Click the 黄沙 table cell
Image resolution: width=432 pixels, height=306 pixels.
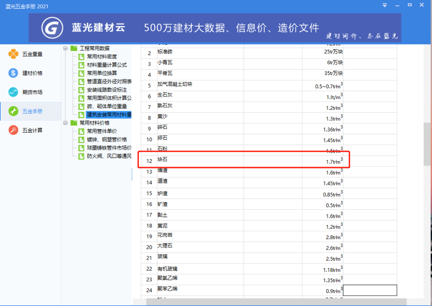(x=201, y=118)
